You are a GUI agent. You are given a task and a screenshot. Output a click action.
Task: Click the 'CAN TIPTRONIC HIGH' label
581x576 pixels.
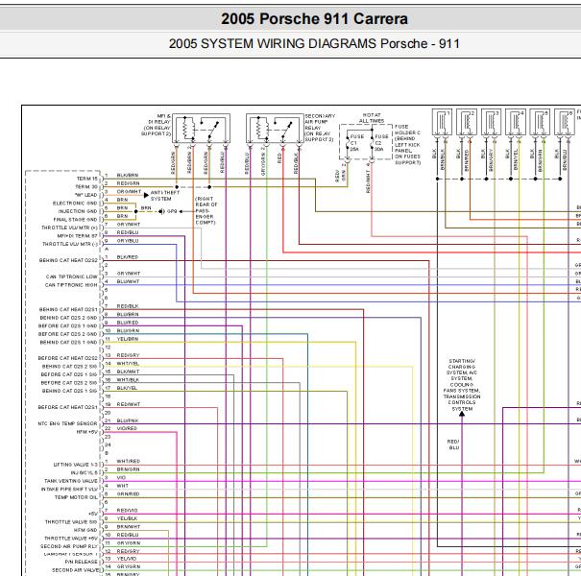71,285
